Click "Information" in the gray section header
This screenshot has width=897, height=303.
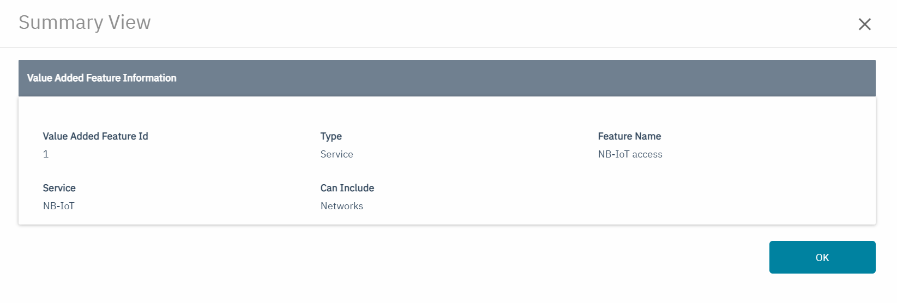tap(149, 78)
